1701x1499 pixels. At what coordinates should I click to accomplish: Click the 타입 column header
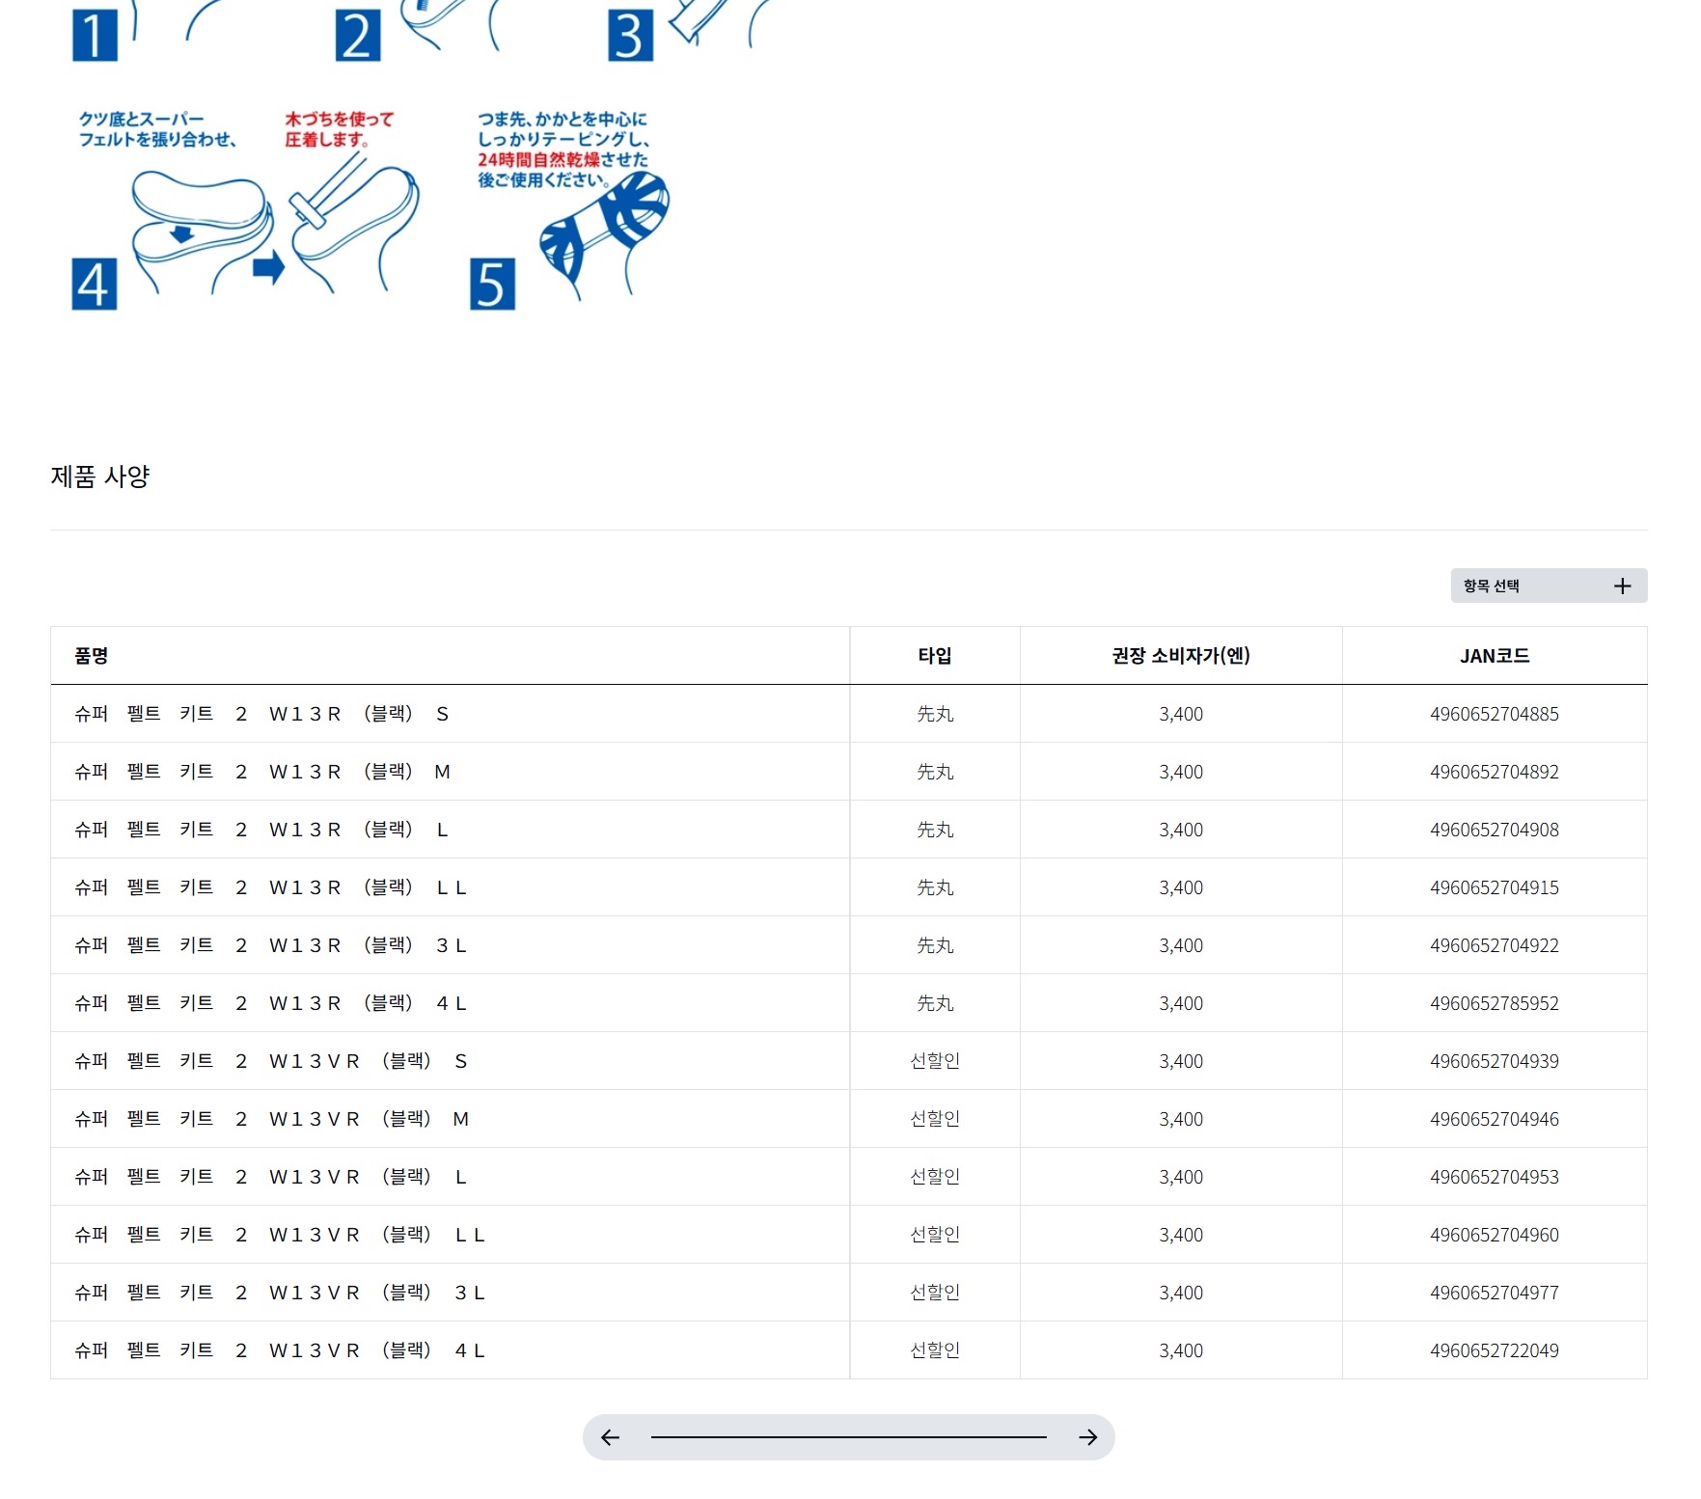pos(934,656)
